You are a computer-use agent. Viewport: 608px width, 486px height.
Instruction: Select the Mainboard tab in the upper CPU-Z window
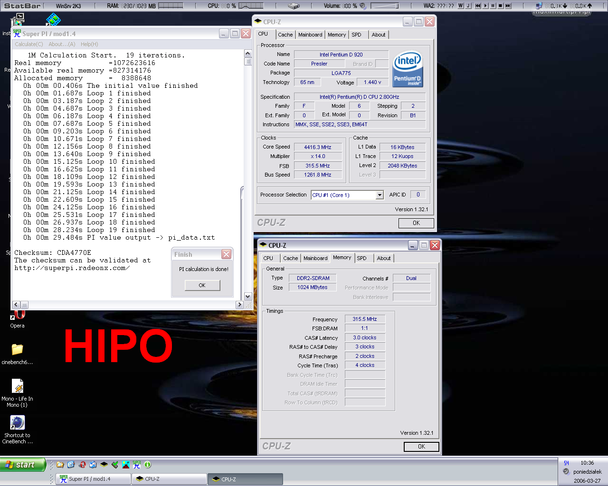[310, 35]
